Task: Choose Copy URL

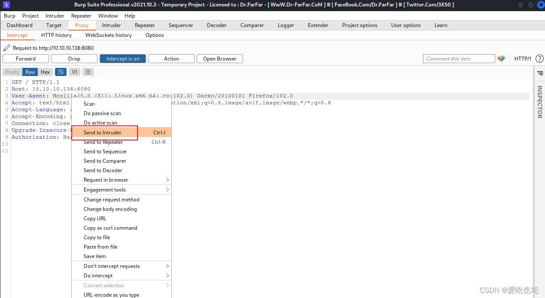Action: [x=122, y=219]
